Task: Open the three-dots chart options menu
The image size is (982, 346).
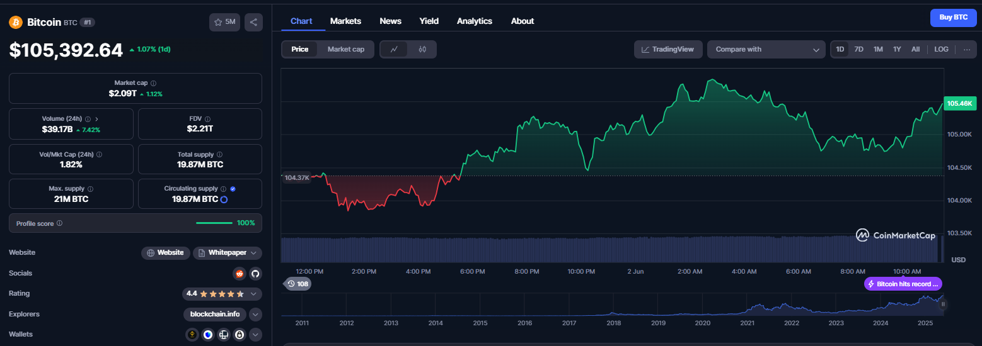Action: [x=967, y=49]
